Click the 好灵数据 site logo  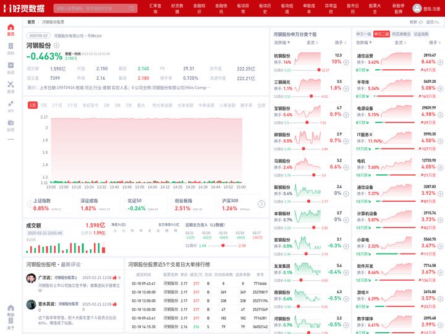click(24, 8)
